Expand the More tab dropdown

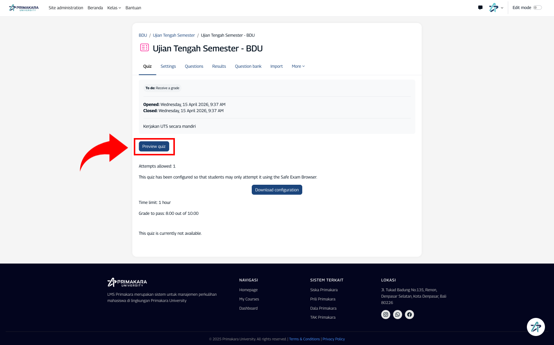tap(298, 66)
